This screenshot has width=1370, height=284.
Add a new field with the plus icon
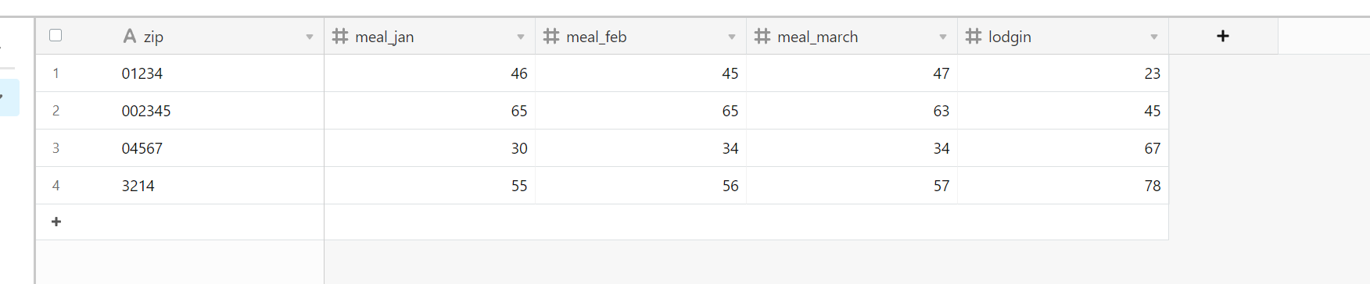(x=1223, y=36)
